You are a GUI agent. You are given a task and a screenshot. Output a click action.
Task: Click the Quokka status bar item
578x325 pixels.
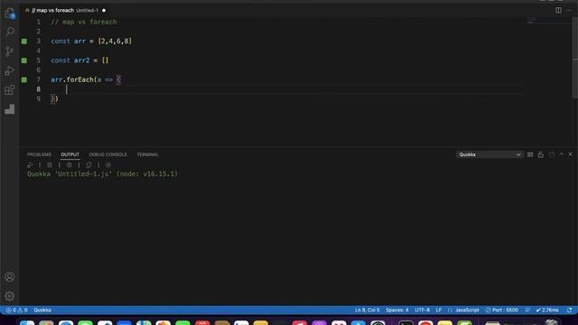42,310
